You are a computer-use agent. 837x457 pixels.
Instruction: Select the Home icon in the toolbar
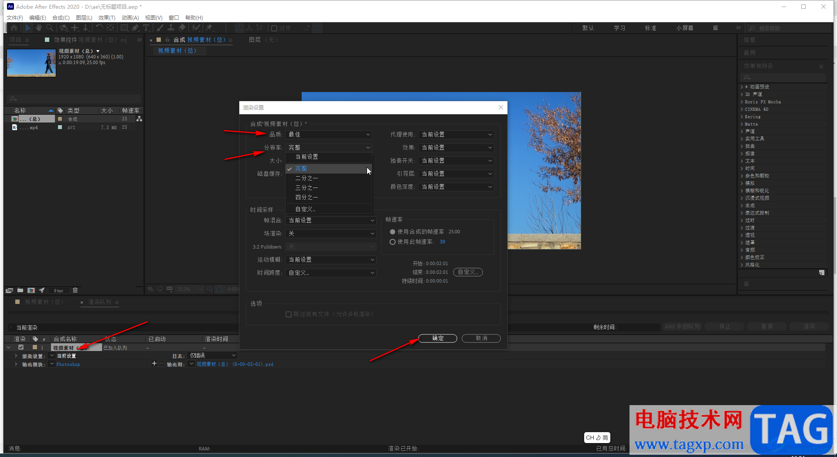[14, 28]
